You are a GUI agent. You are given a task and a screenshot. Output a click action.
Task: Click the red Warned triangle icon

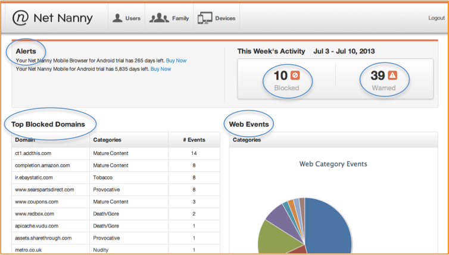pyautogui.click(x=392, y=75)
